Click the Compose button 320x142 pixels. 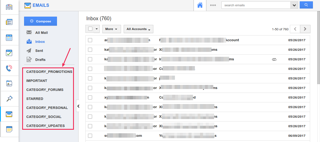(x=41, y=21)
